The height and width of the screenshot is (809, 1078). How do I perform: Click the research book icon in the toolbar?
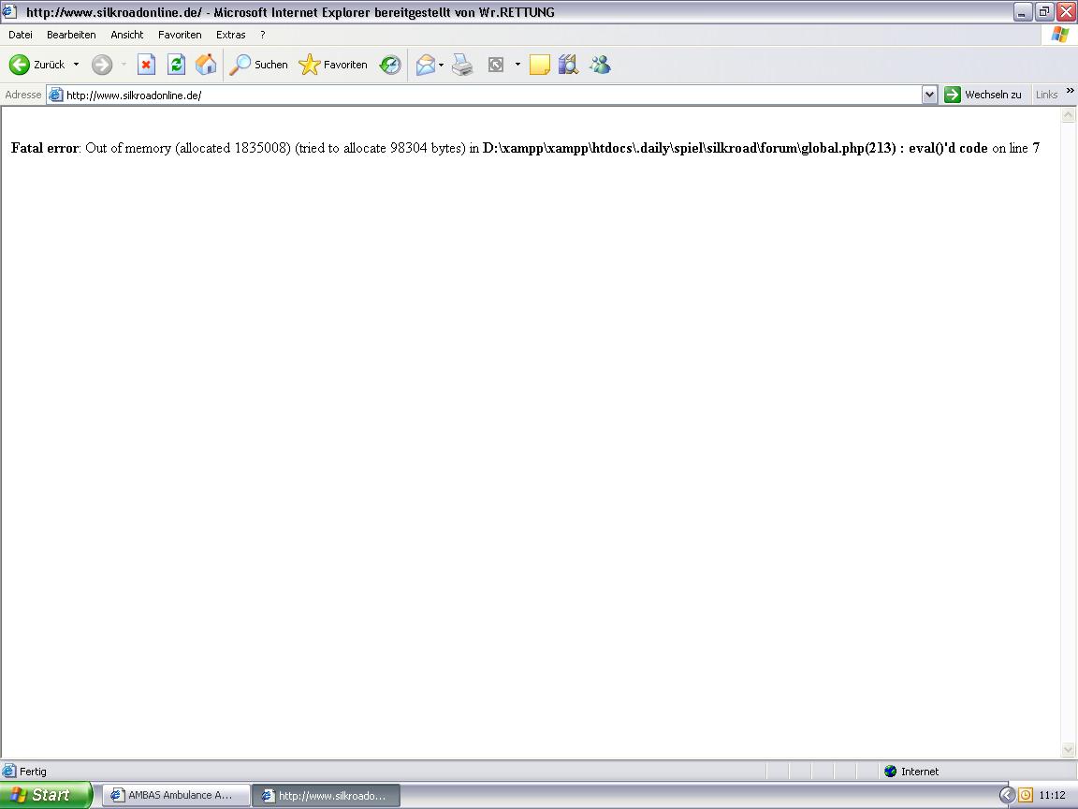[x=568, y=65]
